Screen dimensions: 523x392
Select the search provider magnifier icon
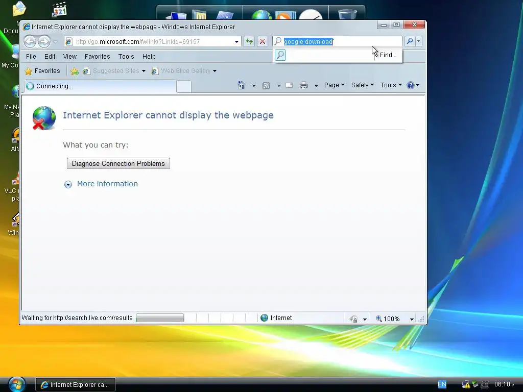click(280, 55)
